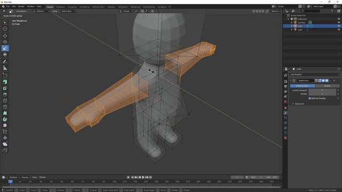Select the Select Box tool in the toolbar
The image size is (342, 192).
(5, 22)
